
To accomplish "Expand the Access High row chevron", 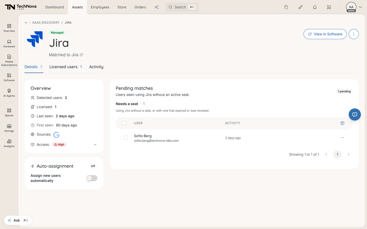I will pos(95,145).
